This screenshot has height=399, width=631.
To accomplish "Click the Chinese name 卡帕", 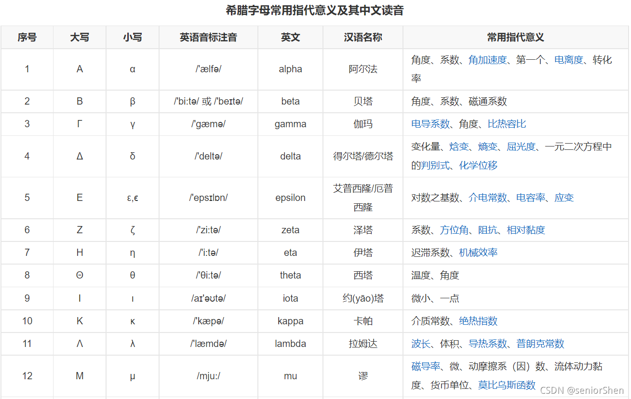I will (363, 321).
